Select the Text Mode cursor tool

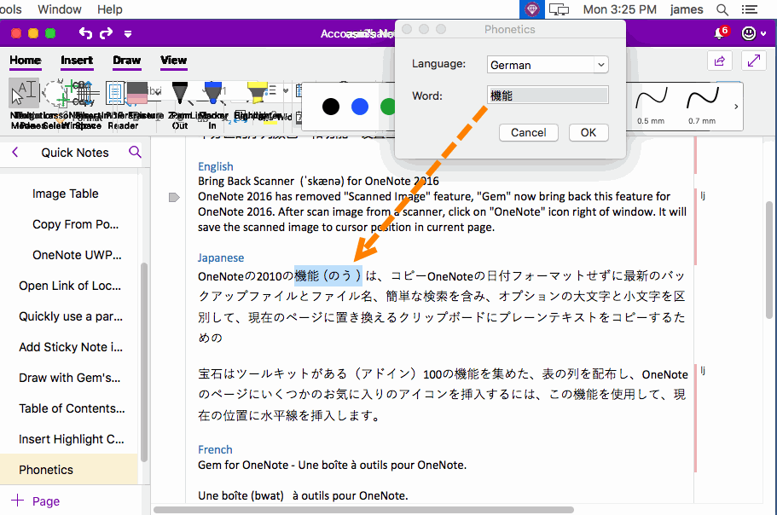point(23,93)
